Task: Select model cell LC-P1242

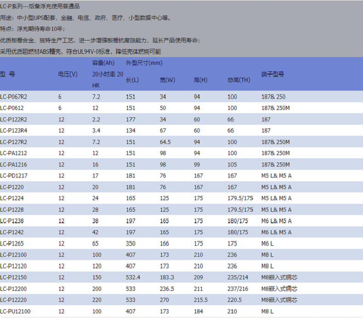Action: [x=12, y=232]
